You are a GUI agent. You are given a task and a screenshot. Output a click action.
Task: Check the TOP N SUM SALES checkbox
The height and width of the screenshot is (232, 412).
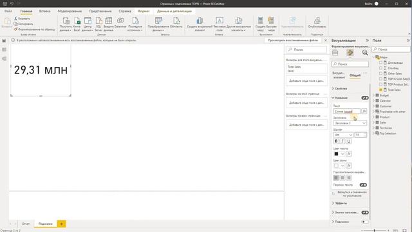[x=380, y=79]
